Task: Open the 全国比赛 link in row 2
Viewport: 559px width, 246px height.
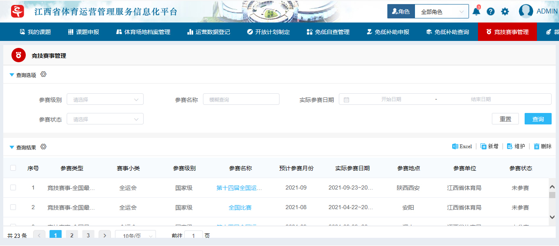Action: click(240, 208)
